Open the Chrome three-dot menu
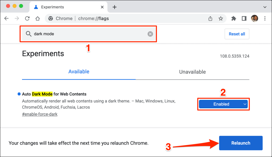Screen dimensions: 272x157 pyautogui.click(x=265, y=19)
